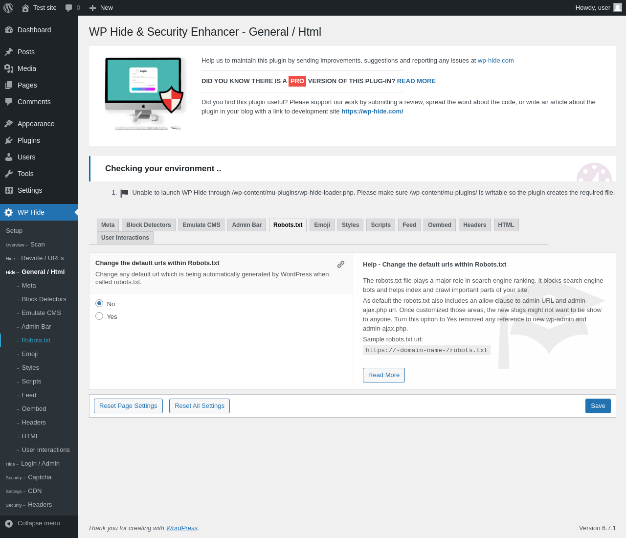
Task: Open the Robots.txt tab
Action: (x=288, y=225)
